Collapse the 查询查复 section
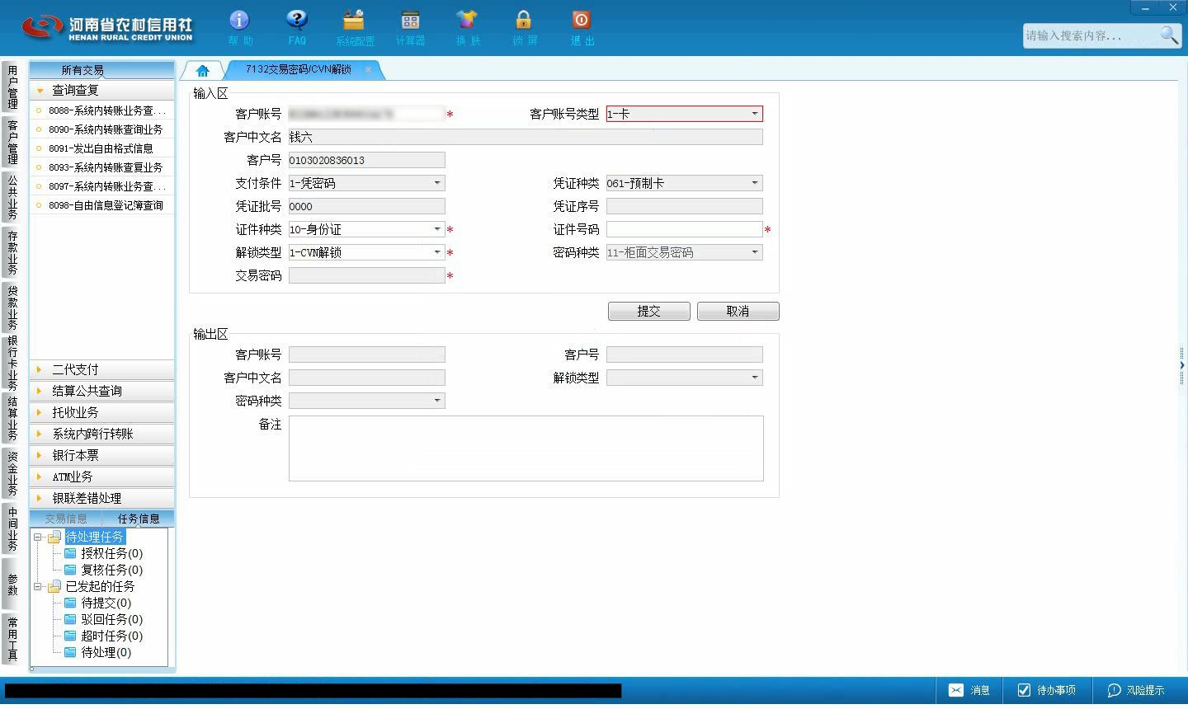Screen dimensions: 1188x709 click(101, 90)
